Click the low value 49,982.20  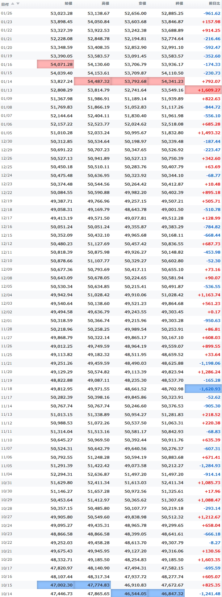[x=135, y=192]
